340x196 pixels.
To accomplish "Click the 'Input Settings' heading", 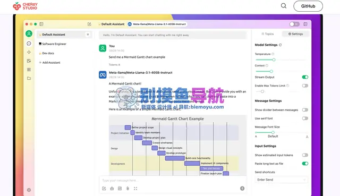I will click(266, 146).
